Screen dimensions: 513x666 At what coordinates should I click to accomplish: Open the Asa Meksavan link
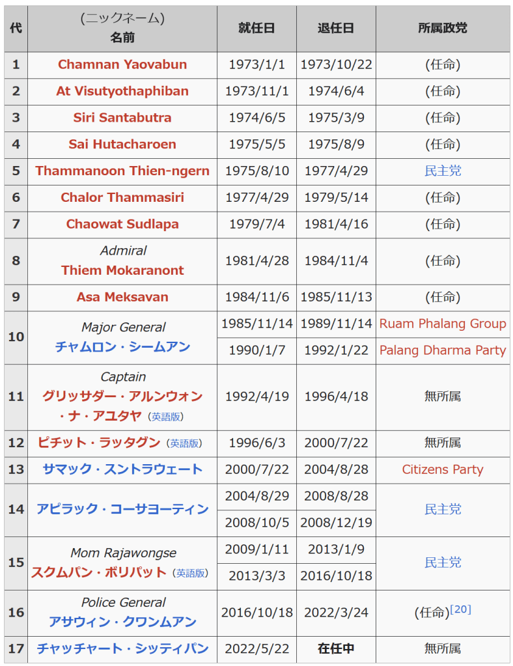coord(122,297)
